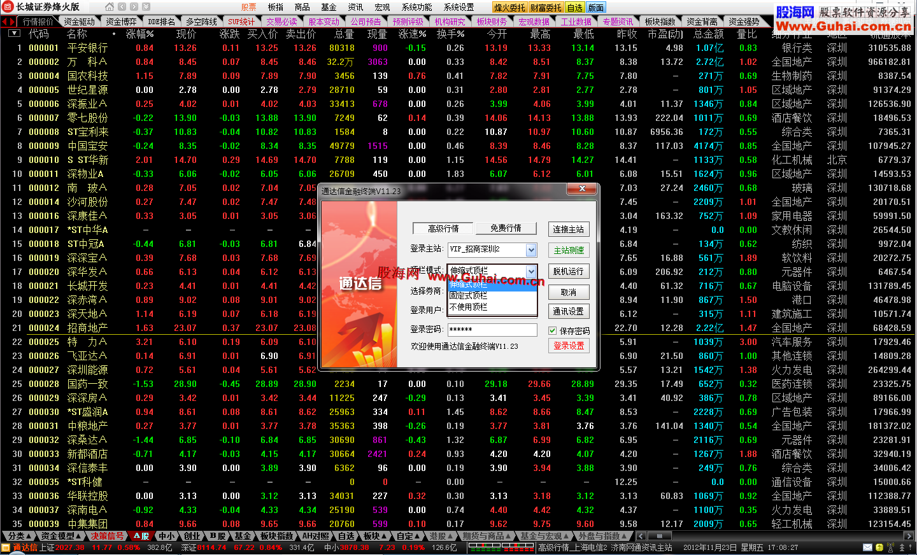Navigate back with the left arrow icon

pyautogui.click(x=122, y=7)
